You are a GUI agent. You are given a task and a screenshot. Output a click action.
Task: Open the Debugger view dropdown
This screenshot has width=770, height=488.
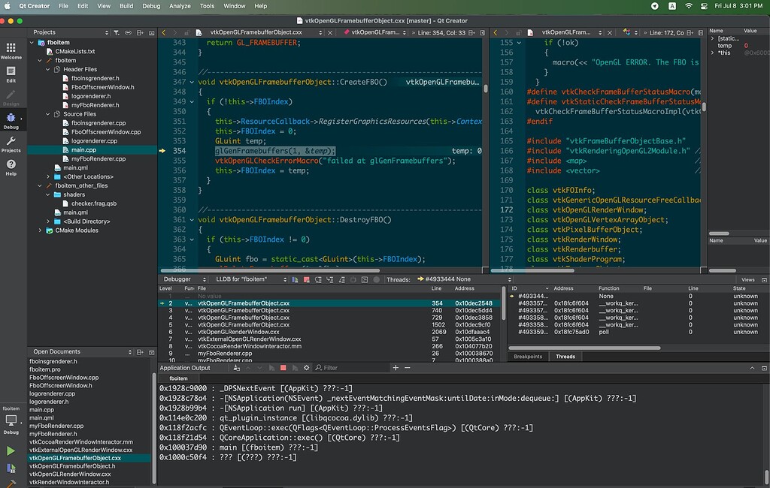(x=182, y=279)
